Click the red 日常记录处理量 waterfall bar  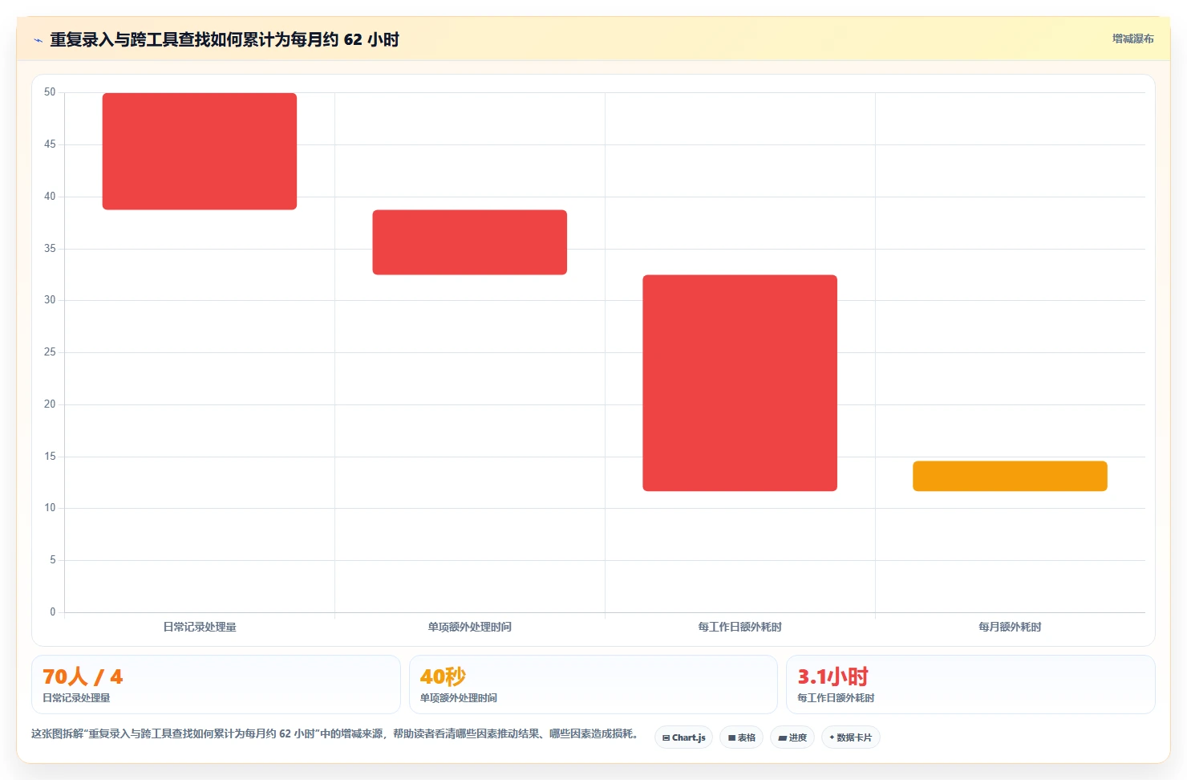pos(200,152)
